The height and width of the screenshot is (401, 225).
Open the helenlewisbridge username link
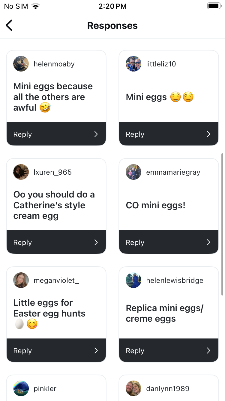pos(175,280)
